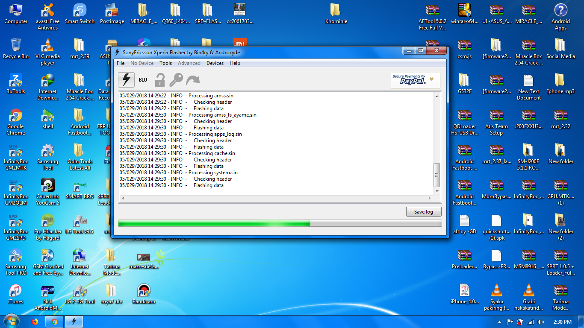Click the key icon in Flashtool toolbar
The height and width of the screenshot is (328, 584).
click(176, 80)
